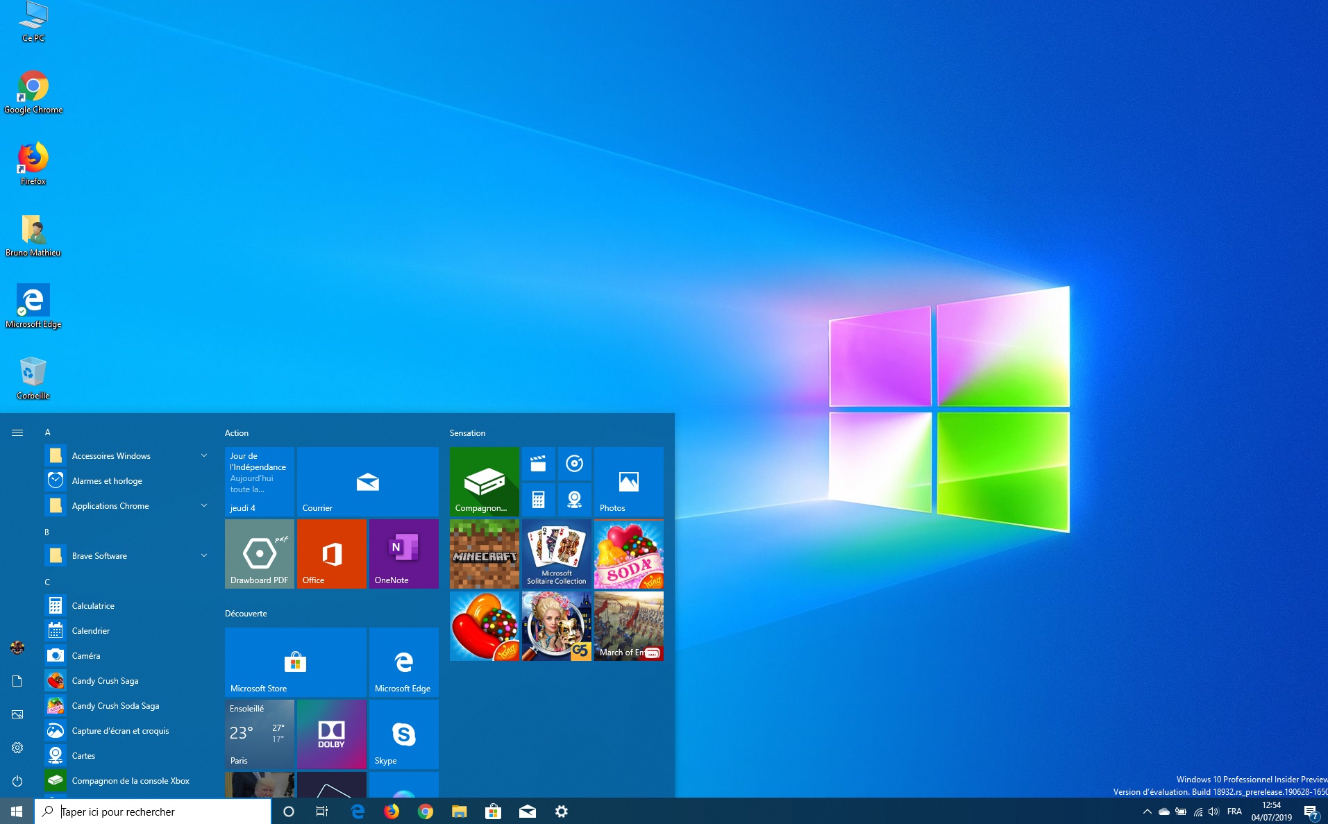Click the Découverte group header
The height and width of the screenshot is (824, 1328).
coord(246,614)
